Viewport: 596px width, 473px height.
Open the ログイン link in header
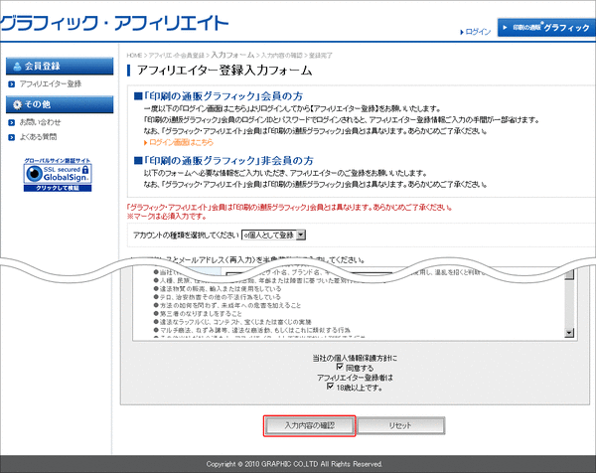tap(476, 32)
